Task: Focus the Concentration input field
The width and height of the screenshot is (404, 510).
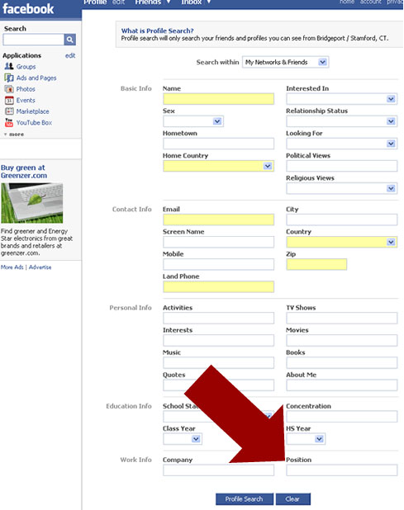Action: tap(341, 417)
